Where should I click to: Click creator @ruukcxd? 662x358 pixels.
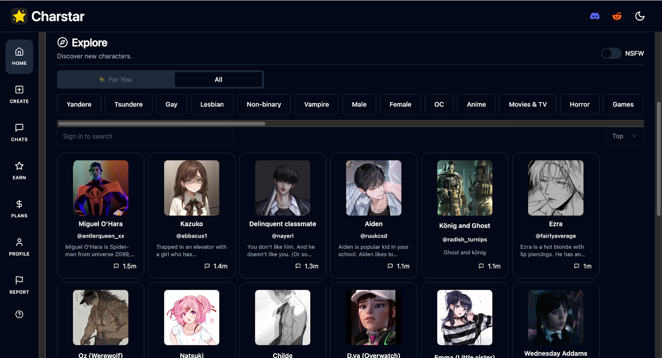coord(374,236)
